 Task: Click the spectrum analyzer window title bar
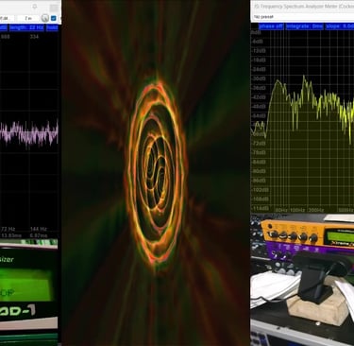click(x=303, y=7)
